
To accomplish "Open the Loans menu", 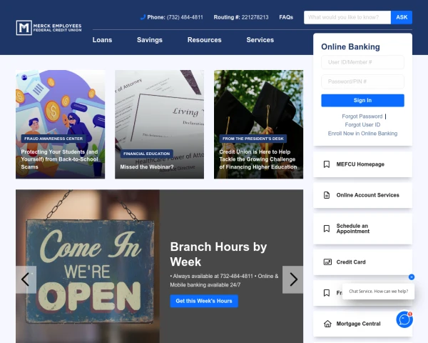I will 102,40.
